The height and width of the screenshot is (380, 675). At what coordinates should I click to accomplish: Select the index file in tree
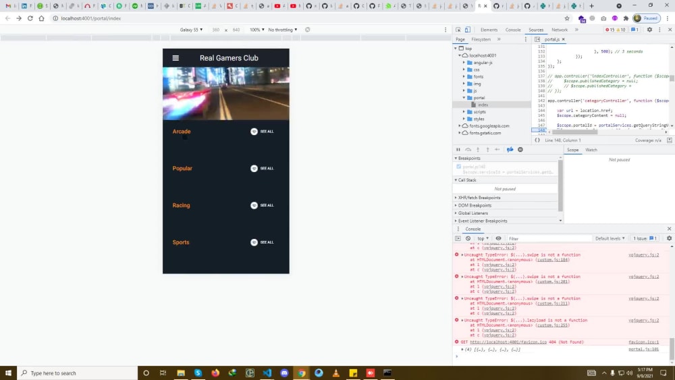point(483,105)
